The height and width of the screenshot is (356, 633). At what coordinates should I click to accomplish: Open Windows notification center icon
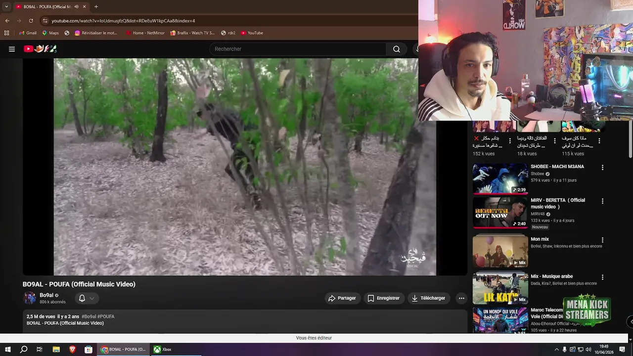[x=622, y=350]
